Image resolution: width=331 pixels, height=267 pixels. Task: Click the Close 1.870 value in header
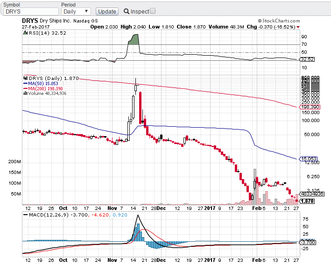click(191, 27)
